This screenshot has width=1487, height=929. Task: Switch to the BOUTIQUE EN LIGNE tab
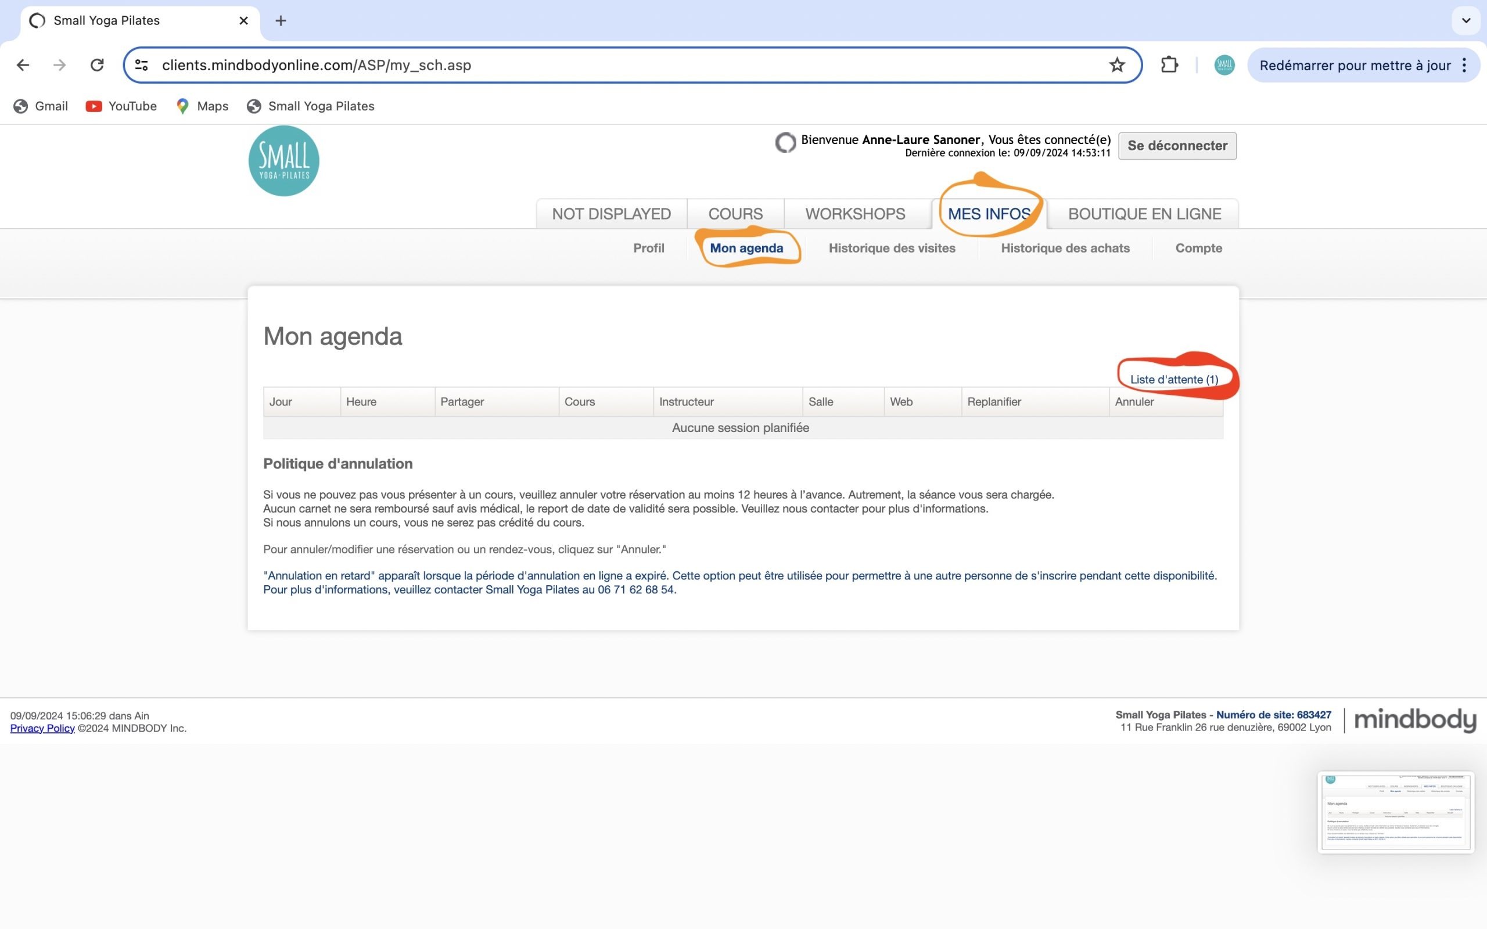click(x=1144, y=214)
